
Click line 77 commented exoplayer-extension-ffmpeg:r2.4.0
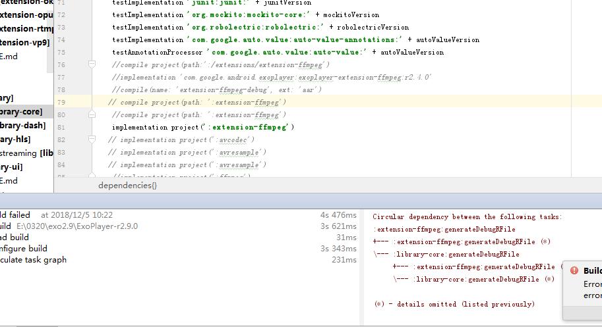coord(272,78)
